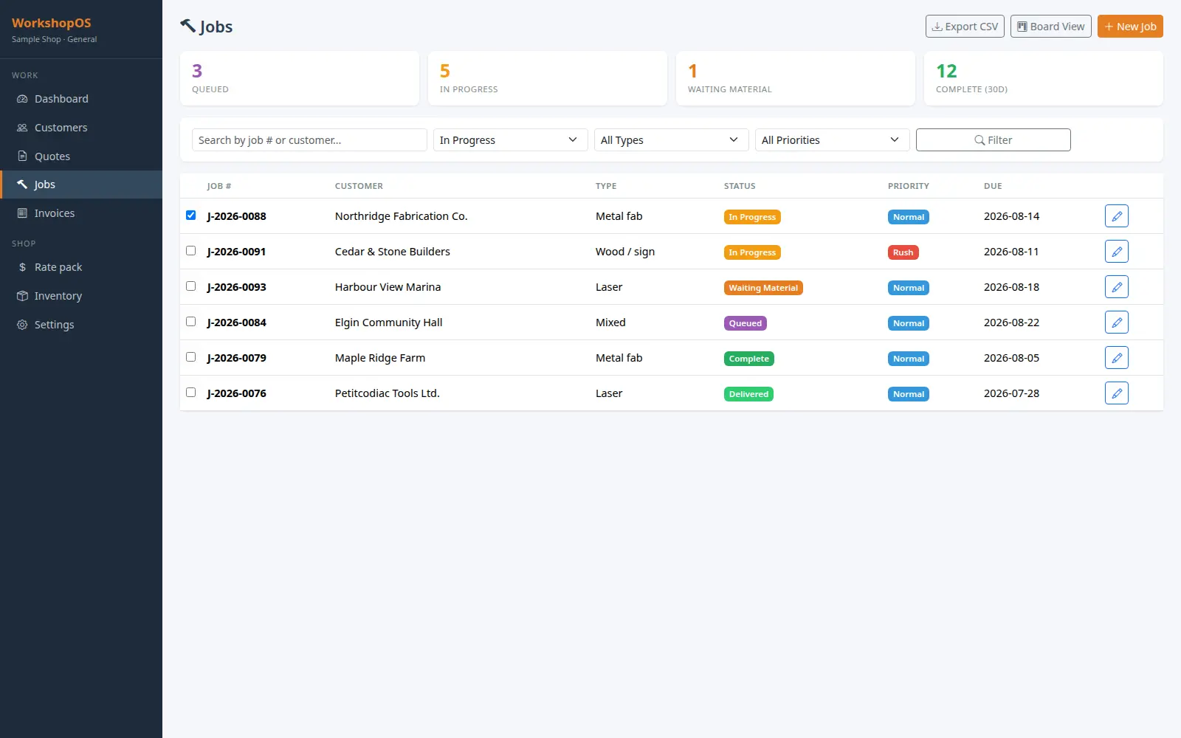This screenshot has width=1181, height=738.
Task: Click the Rate pack dollar icon
Action: [22, 267]
